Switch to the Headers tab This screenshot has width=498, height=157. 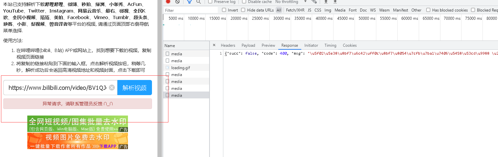coord(228,45)
